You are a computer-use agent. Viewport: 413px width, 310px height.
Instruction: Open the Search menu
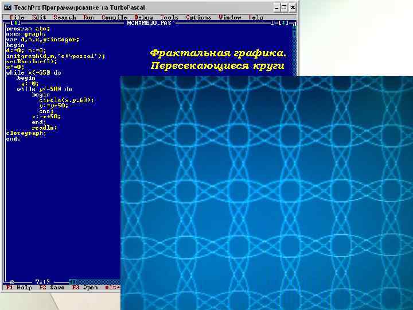tap(65, 17)
